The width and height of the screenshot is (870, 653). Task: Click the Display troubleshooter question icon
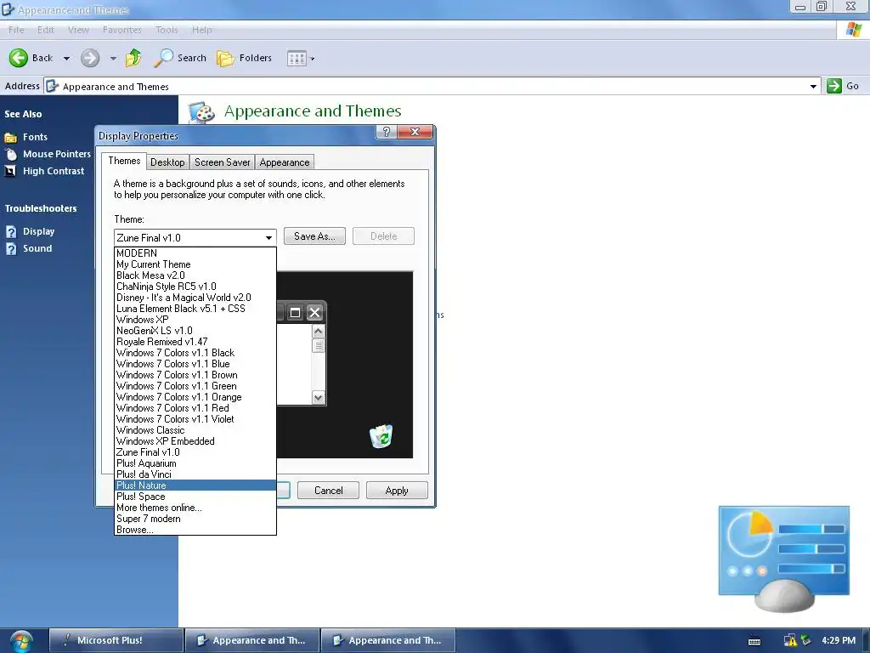[11, 231]
